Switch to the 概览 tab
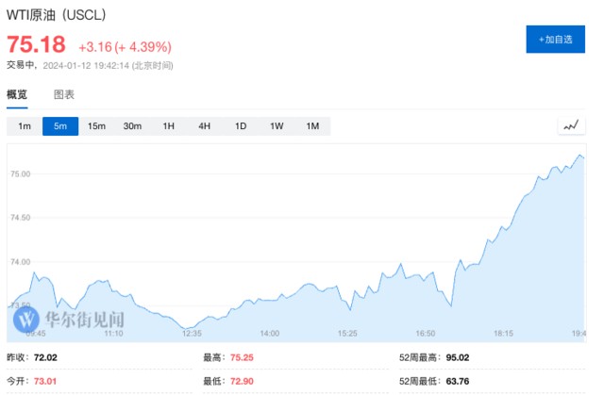 [x=17, y=95]
